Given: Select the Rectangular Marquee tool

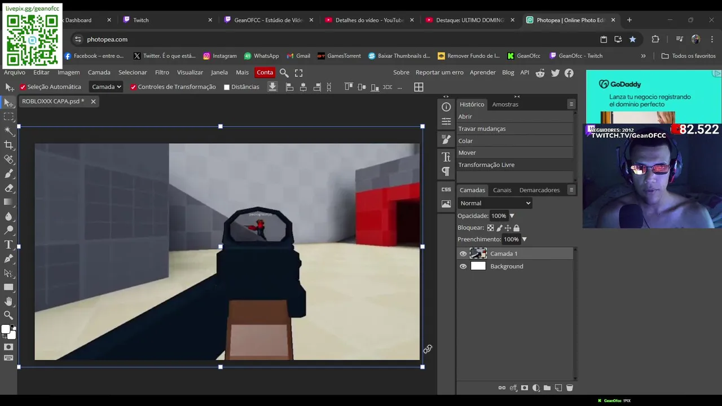Looking at the screenshot, I should tap(8, 117).
